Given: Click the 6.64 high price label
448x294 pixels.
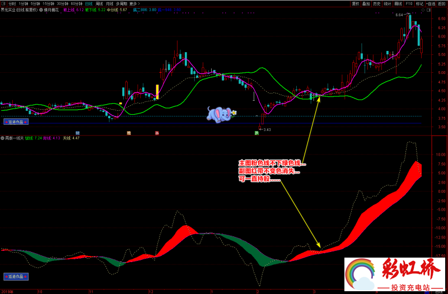Looking at the screenshot, I should click(399, 15).
